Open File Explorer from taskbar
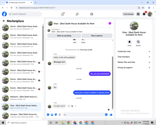 click(x=63, y=122)
